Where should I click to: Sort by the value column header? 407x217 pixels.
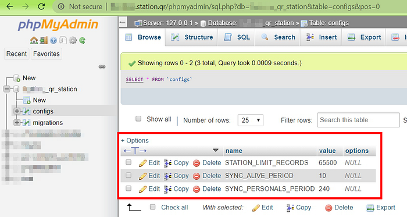[327, 151]
